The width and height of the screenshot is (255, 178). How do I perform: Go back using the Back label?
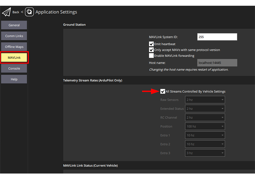click(x=16, y=12)
